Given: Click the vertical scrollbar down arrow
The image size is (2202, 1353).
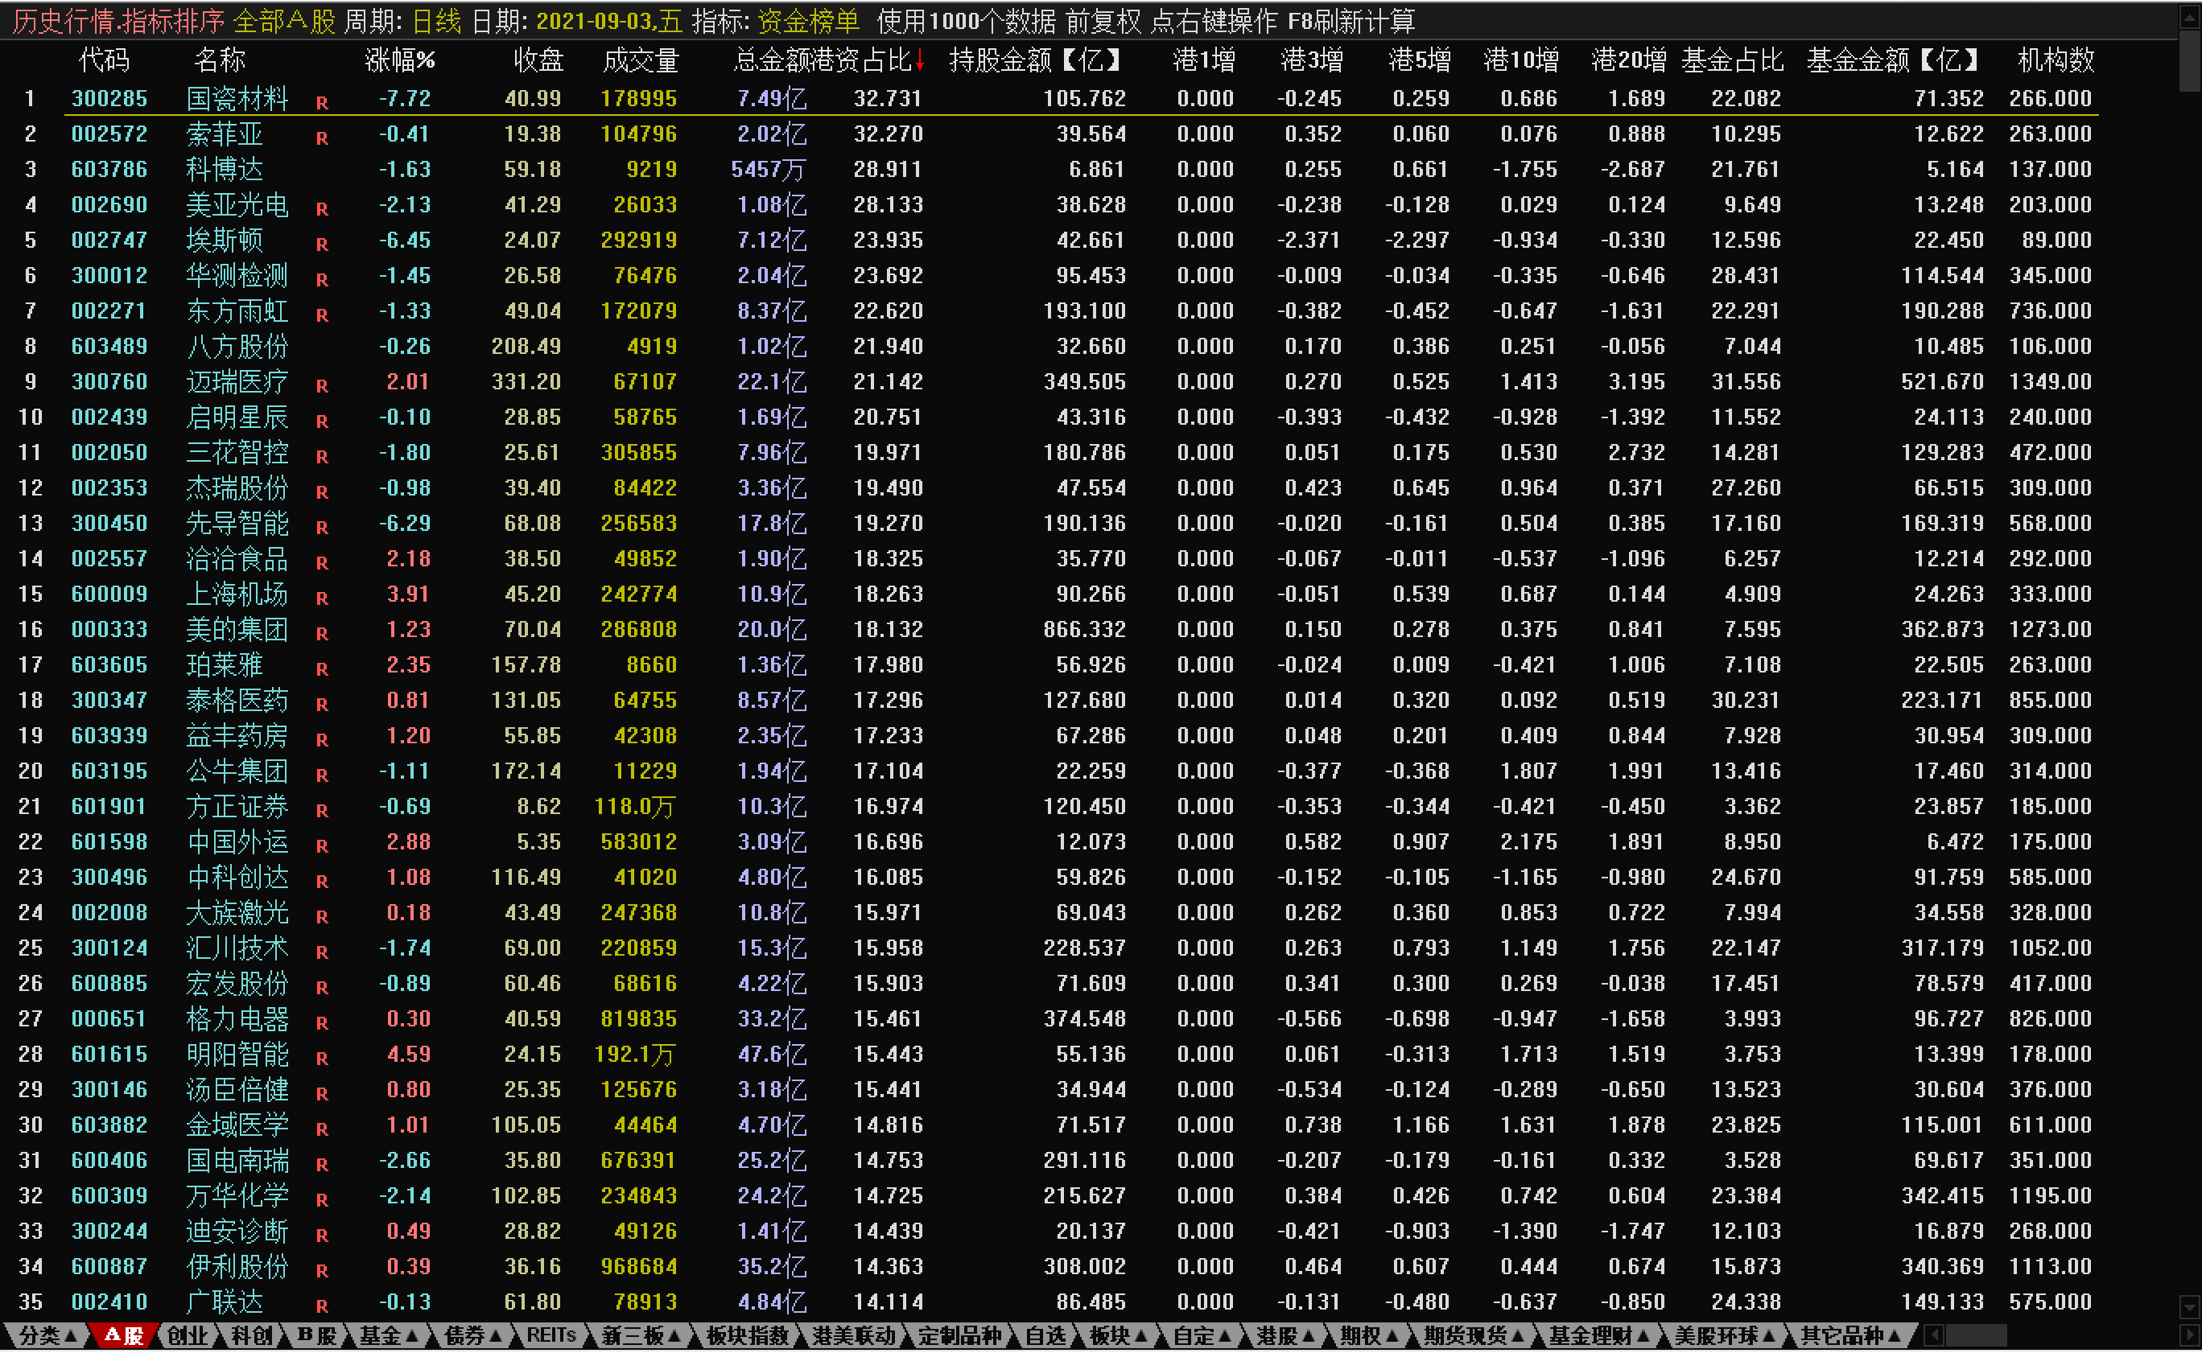Looking at the screenshot, I should pyautogui.click(x=2189, y=1307).
